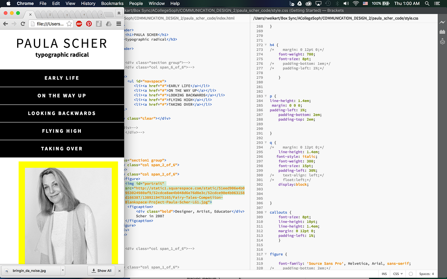Screen dimensions: 447x279
Task: Click the macOS Wi-Fi status icon
Action: coord(356,3)
